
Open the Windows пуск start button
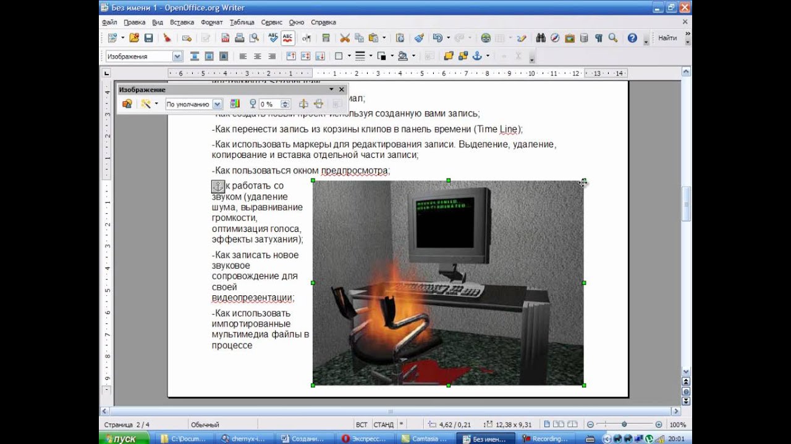124,438
